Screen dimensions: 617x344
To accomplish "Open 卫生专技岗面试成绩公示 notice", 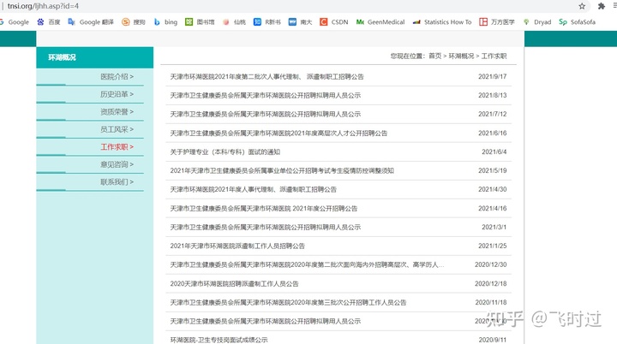I will 219,340.
